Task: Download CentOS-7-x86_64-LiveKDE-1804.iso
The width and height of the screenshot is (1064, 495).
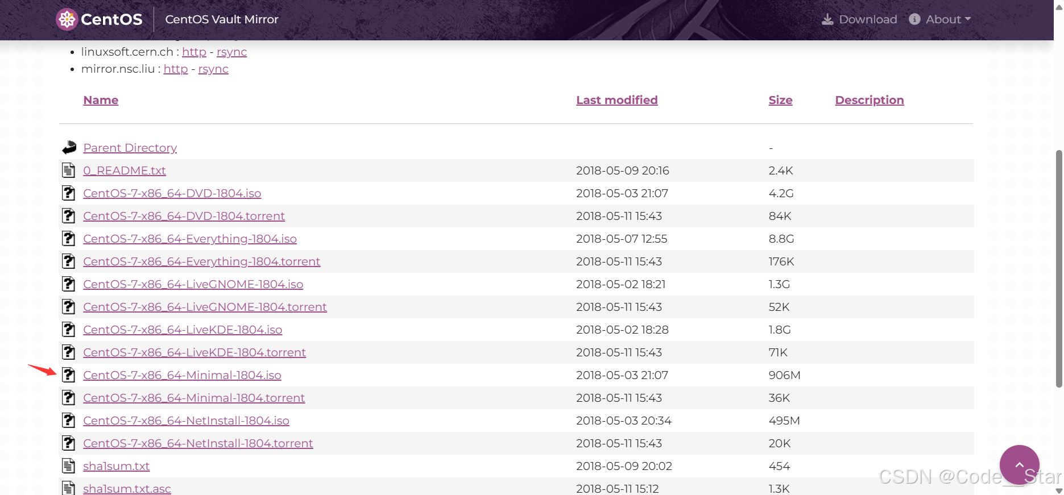Action: click(183, 330)
